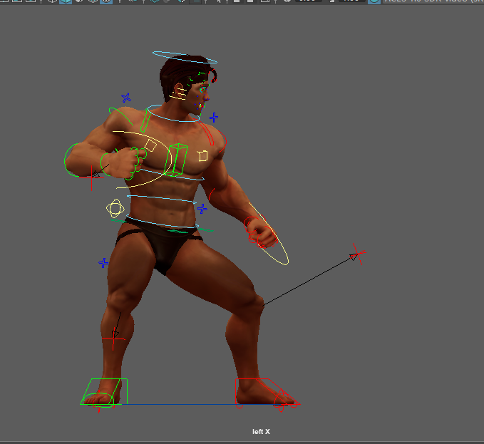Select the green box control on the chest
This screenshot has width=484, height=444.
tap(177, 158)
